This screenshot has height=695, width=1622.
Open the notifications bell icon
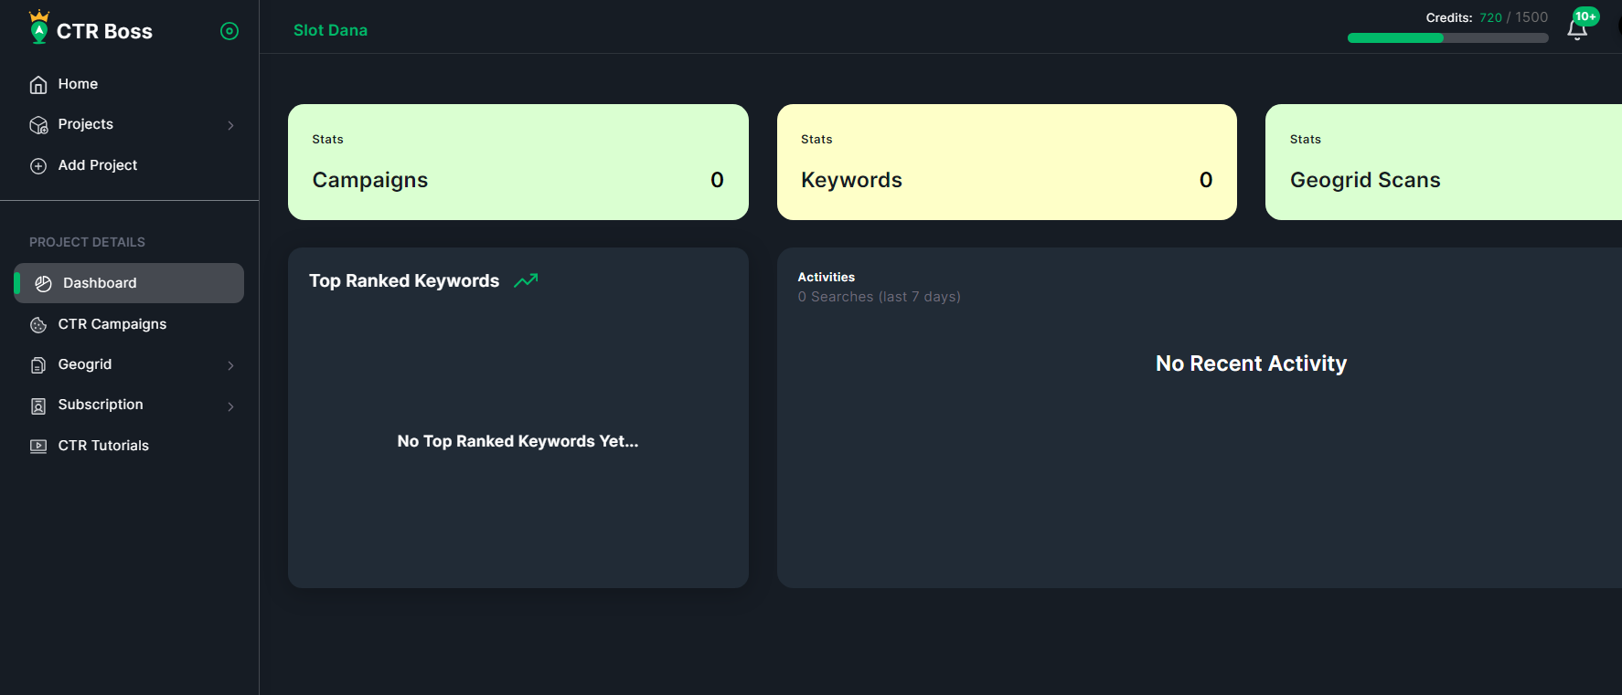[x=1577, y=31]
